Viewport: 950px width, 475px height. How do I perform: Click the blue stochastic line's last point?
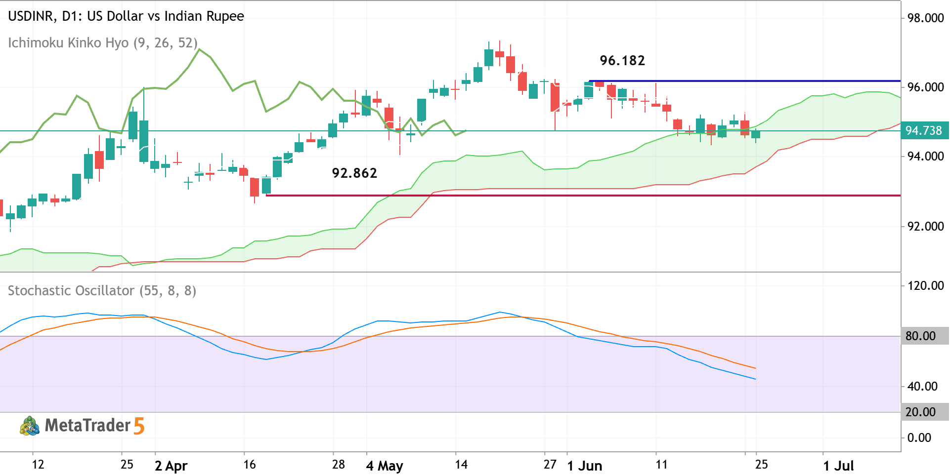[x=755, y=379]
